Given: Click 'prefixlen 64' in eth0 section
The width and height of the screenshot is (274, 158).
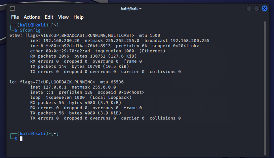Looking at the screenshot, I should coord(131,46).
